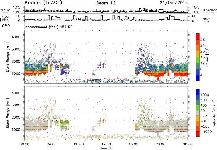
Task: Click "Slant Range [km]" label of power panel
Action: [8, 57]
